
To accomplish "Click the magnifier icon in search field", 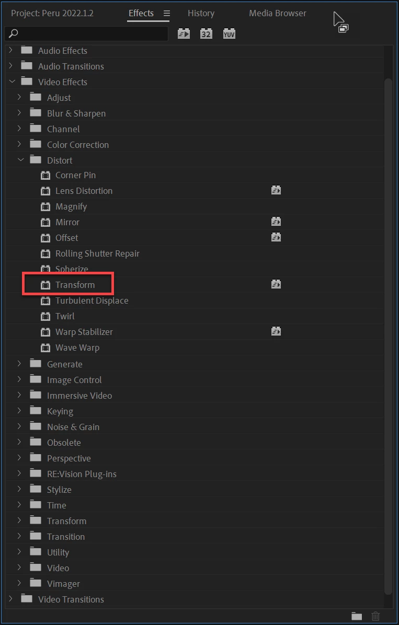I will click(x=13, y=33).
